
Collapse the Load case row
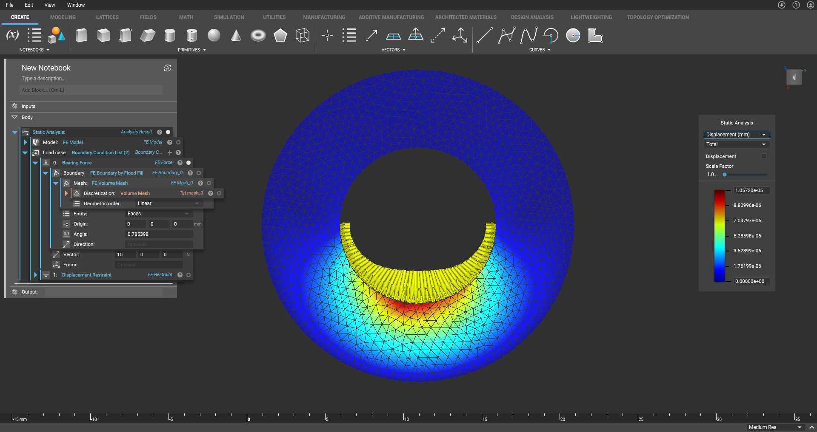[25, 152]
